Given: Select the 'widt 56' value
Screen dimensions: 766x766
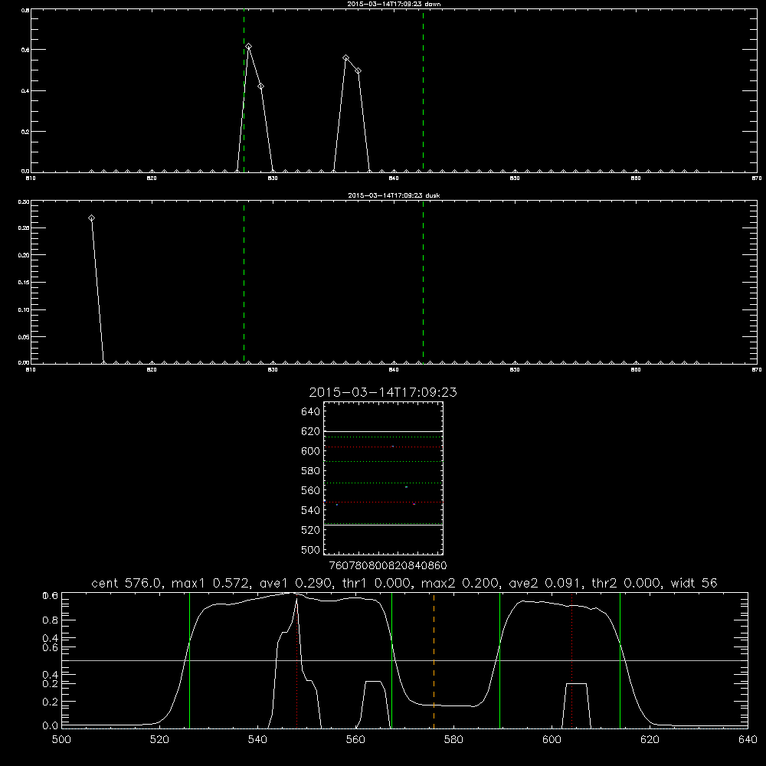Looking at the screenshot, I should click(x=694, y=583).
